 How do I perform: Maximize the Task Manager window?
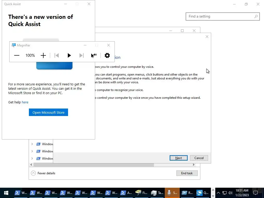point(182,31)
